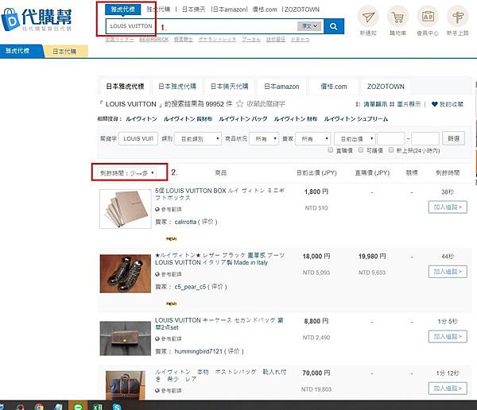Select the ZOZOTOWN results tab
Viewport: 477px width, 410px height.
[386, 87]
